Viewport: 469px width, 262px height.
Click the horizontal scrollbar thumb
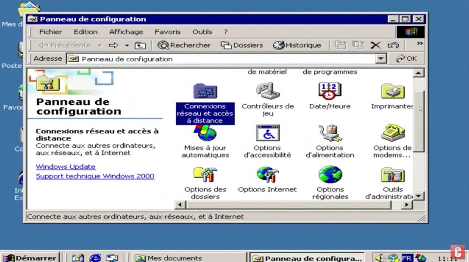coord(288,205)
